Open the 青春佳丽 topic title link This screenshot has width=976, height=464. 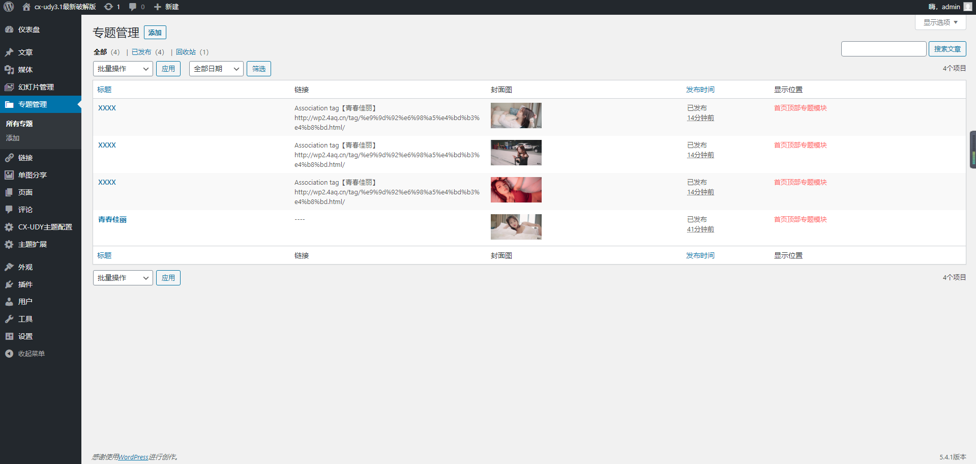(112, 219)
